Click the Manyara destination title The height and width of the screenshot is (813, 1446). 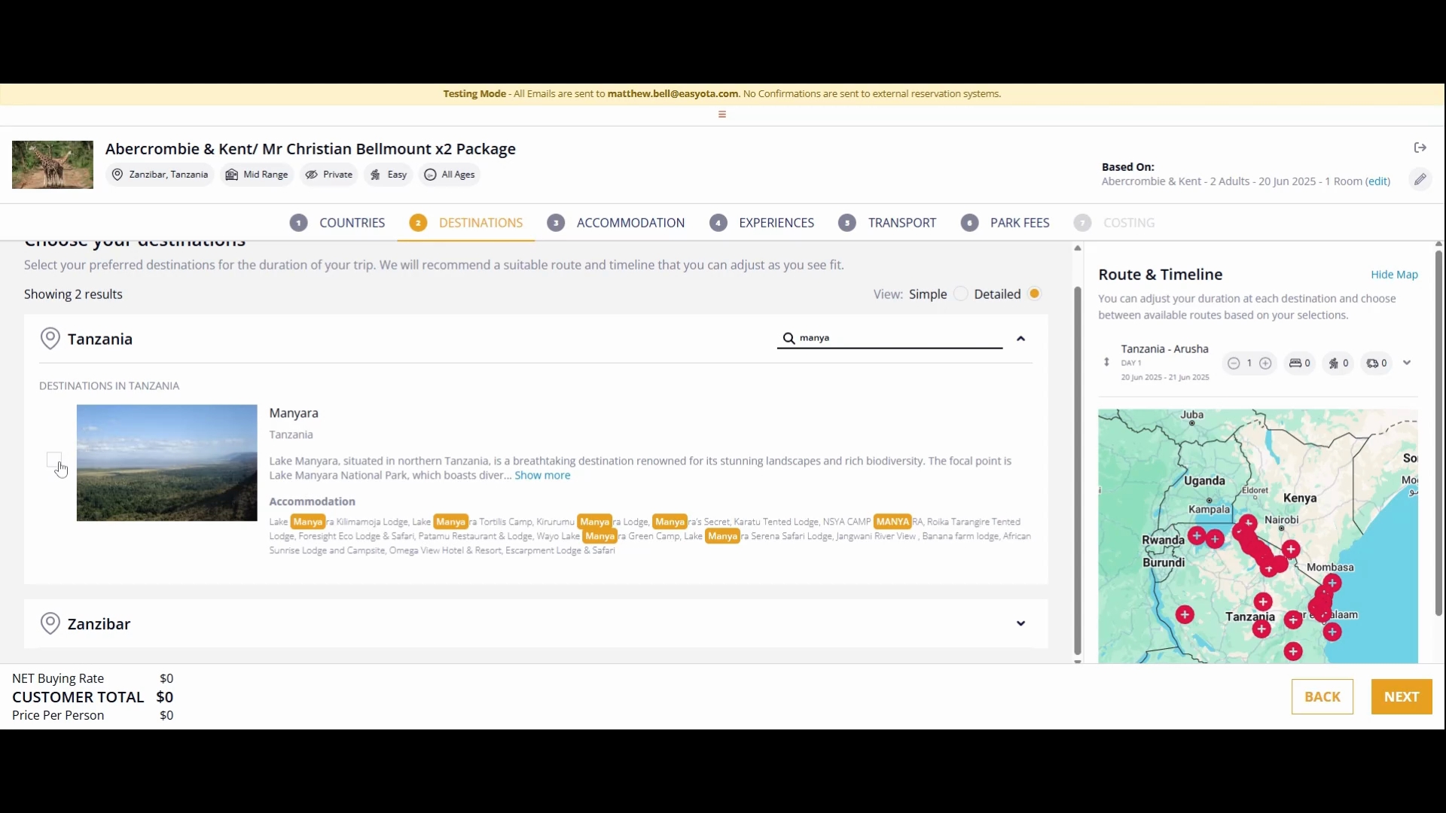294,413
